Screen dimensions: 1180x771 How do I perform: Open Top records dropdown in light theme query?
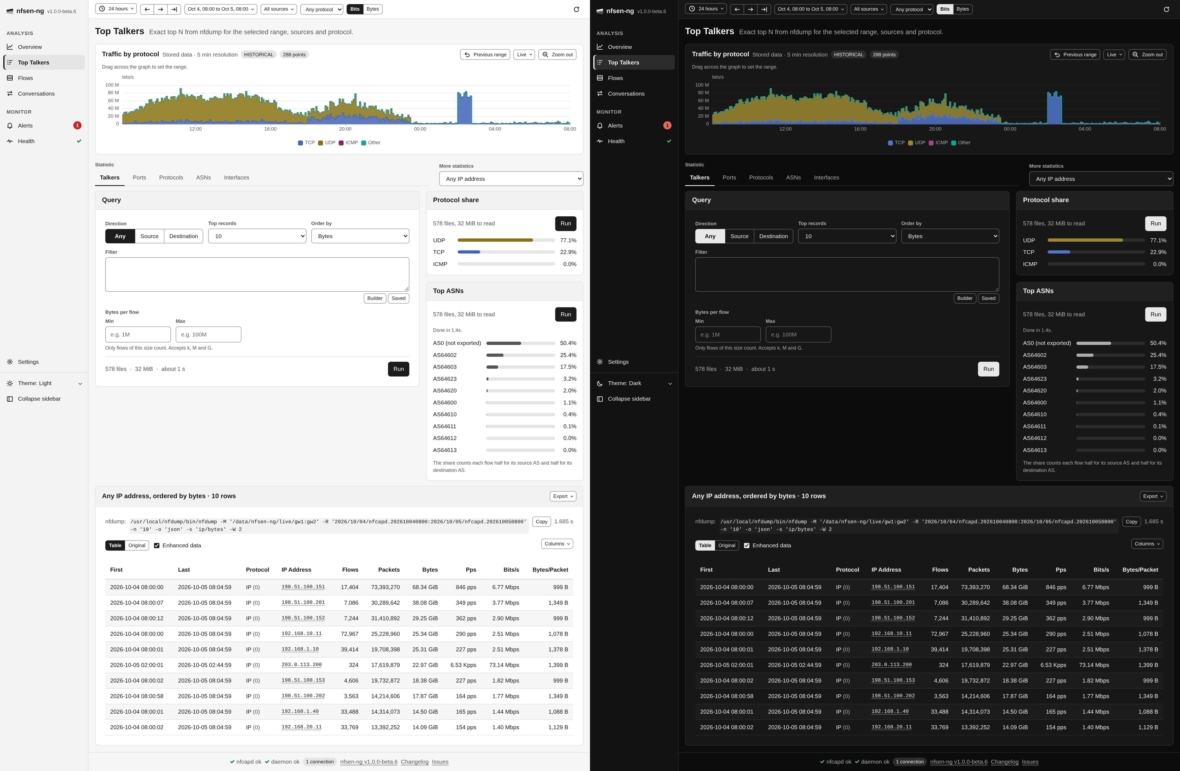coord(257,236)
